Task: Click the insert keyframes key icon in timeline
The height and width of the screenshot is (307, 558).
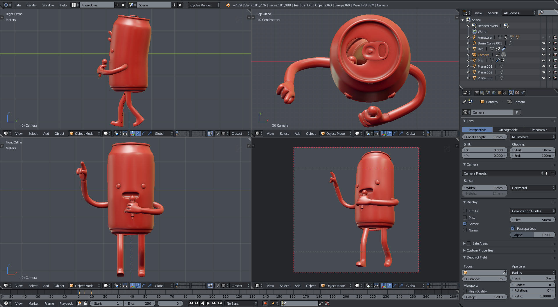Action: coord(321,303)
